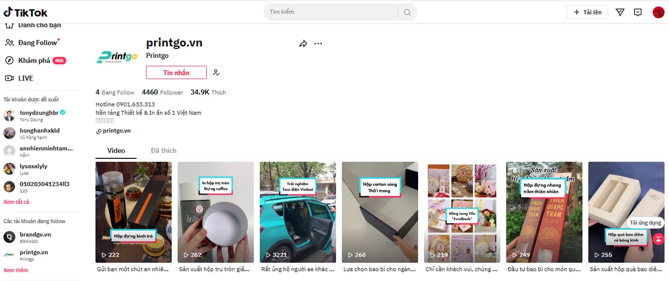Image resolution: width=669 pixels, height=281 pixels.
Task: Click the LIVE camera icon
Action: tap(9, 78)
